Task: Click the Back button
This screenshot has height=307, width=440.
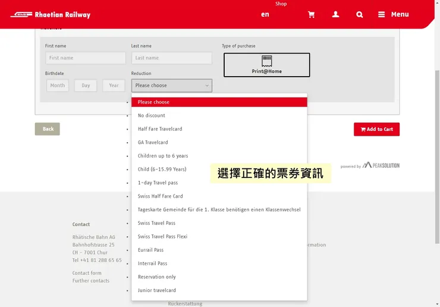Action: [48, 129]
